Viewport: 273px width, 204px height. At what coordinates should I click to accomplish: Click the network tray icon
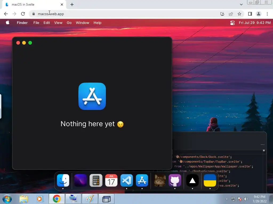point(233,199)
